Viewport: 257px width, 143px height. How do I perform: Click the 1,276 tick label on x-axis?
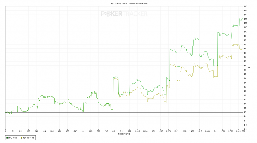point(168,131)
